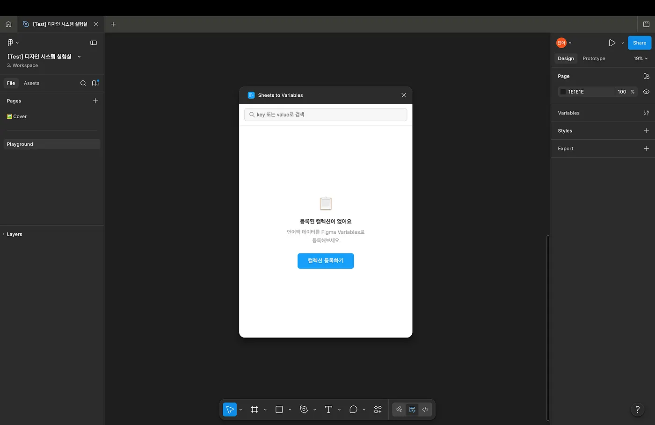Image resolution: width=655 pixels, height=425 pixels.
Task: Click the 컬렉션 등록하기 button
Action: [x=326, y=261]
